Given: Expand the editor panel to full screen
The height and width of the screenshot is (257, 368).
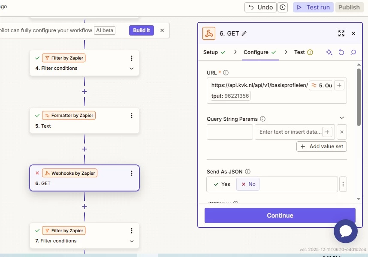Looking at the screenshot, I should click(341, 33).
